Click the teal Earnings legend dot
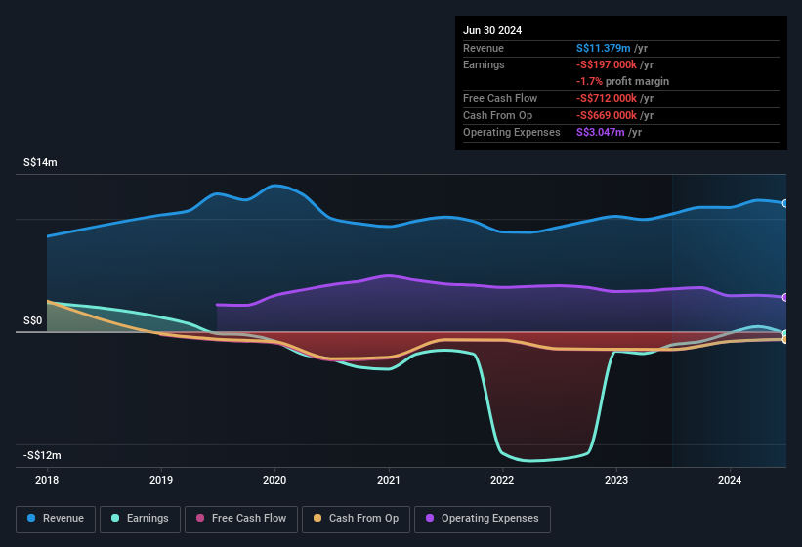Screen dimensions: 802x547 pos(115,518)
